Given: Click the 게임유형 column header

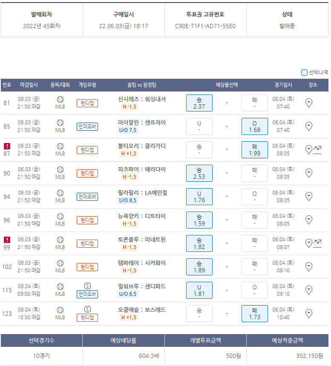Looking at the screenshot, I should 87,85.
